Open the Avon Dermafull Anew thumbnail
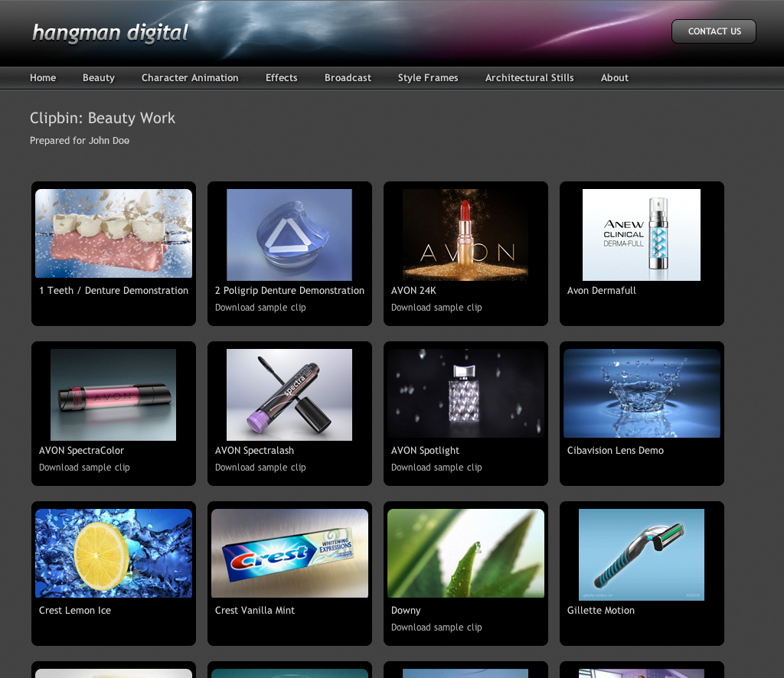This screenshot has width=784, height=678. point(642,235)
